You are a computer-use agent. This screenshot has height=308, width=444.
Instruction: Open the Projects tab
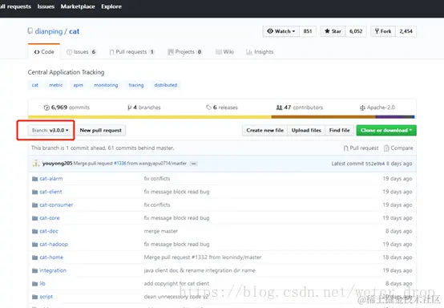click(185, 52)
